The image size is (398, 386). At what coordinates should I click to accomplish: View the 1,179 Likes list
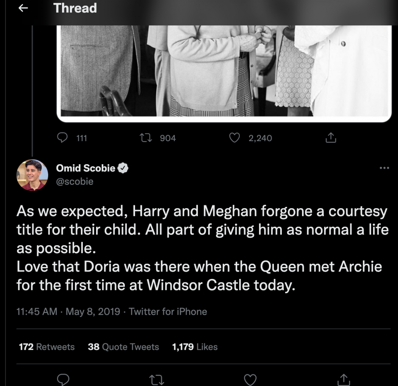[194, 347]
